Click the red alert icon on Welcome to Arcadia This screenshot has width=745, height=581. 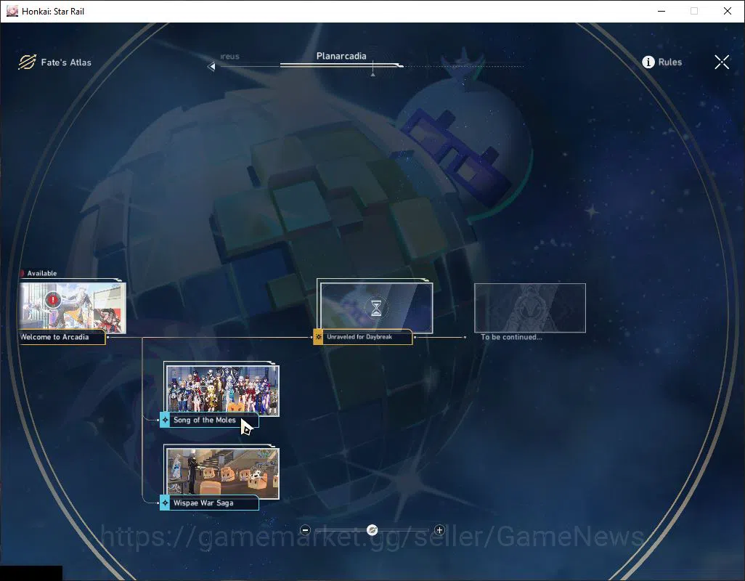tap(53, 300)
